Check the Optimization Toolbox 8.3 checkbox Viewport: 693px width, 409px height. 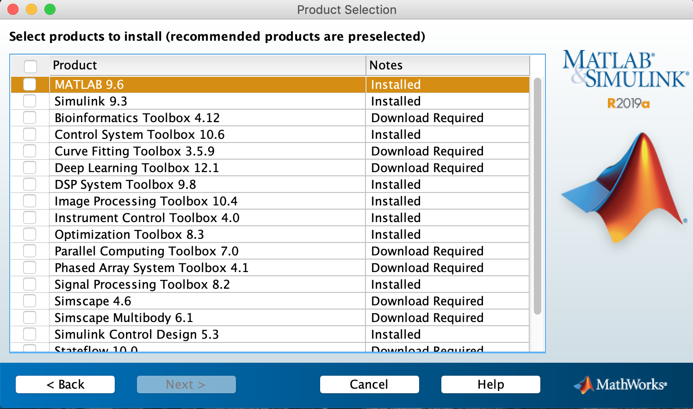click(x=30, y=234)
